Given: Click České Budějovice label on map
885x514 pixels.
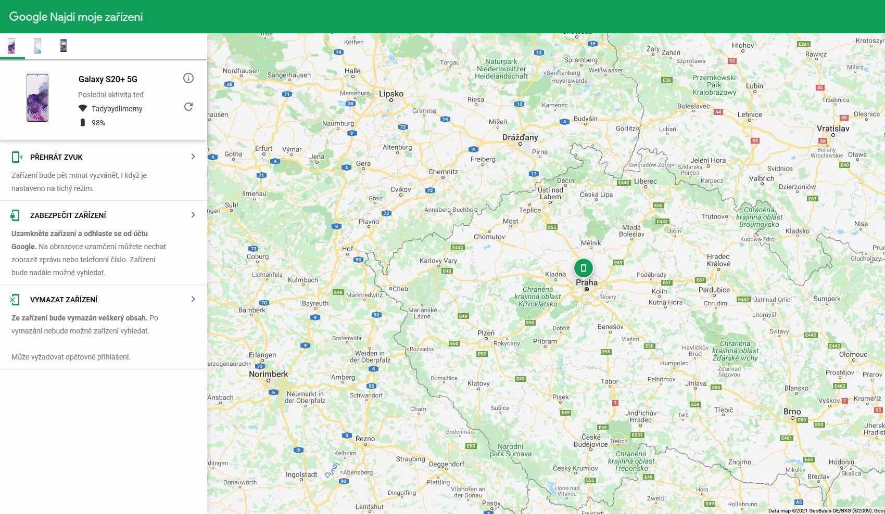Looking at the screenshot, I should pos(591,441).
